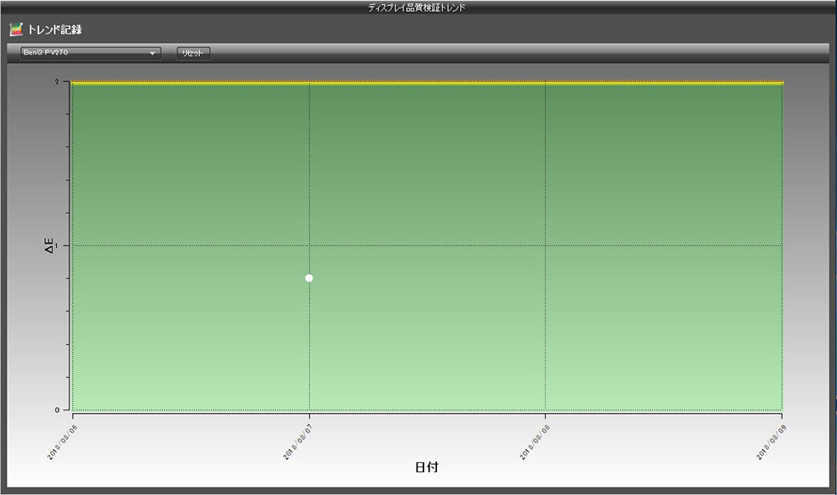This screenshot has width=837, height=495.
Task: Click the Y-axis tick value 2
Action: 56,82
